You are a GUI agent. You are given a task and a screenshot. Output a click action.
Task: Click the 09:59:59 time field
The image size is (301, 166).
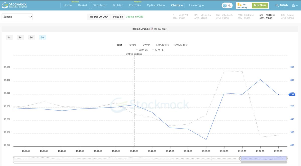(x=118, y=17)
